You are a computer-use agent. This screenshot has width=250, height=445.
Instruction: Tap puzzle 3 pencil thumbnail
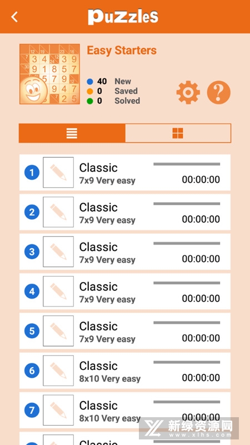coord(58,252)
